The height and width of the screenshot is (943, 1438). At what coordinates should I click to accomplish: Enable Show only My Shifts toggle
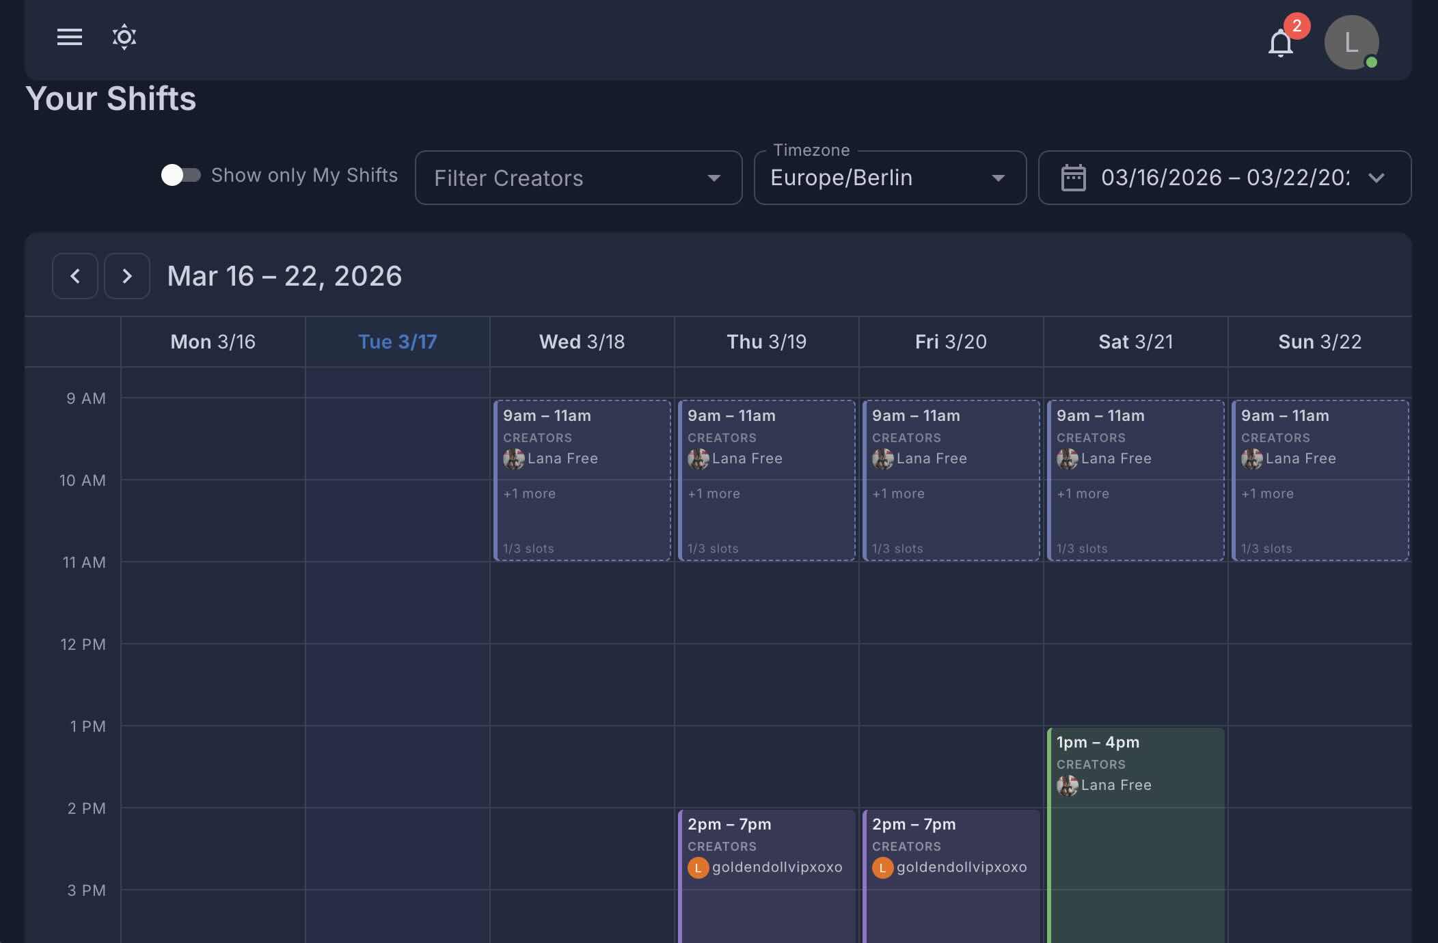point(181,176)
